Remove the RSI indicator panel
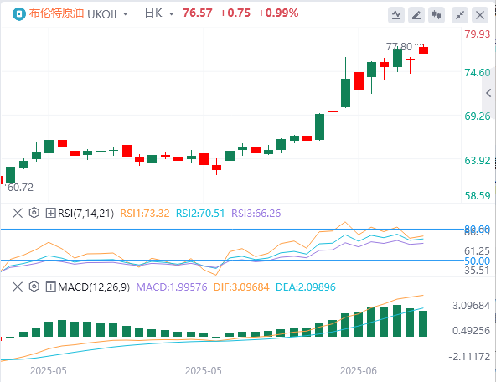Screen dimensions: 496x382 click(18, 213)
